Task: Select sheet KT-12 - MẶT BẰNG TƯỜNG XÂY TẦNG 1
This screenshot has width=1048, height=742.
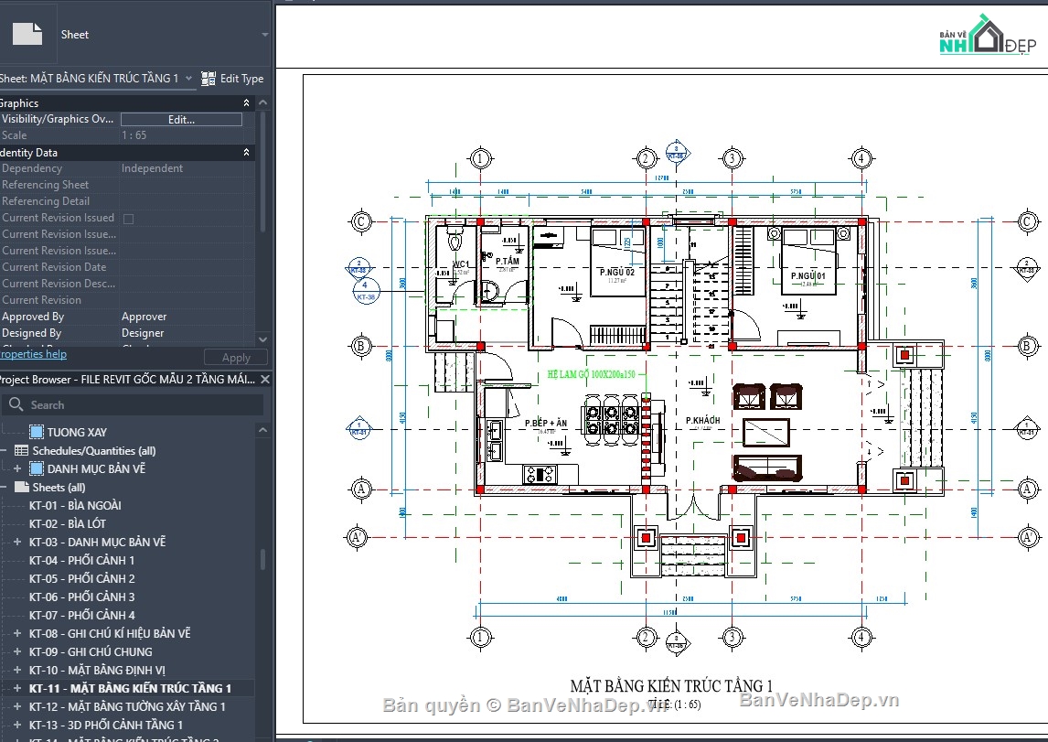Action: 127,706
